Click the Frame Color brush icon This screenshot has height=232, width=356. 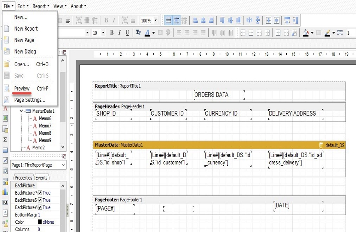pos(327,33)
